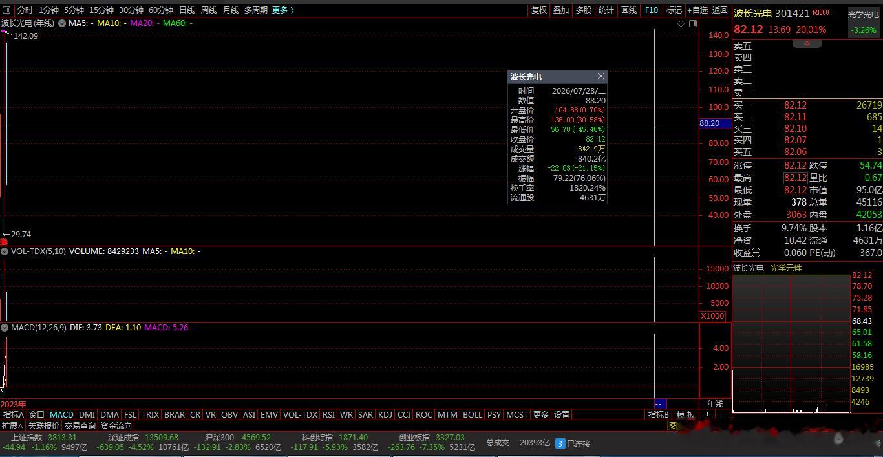883x457 pixels.
Task: Open the 多周期 multi-period view
Action: [x=255, y=10]
